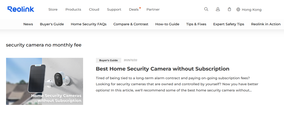Open Compare & Contrast category
284x113 pixels.
pos(131,24)
